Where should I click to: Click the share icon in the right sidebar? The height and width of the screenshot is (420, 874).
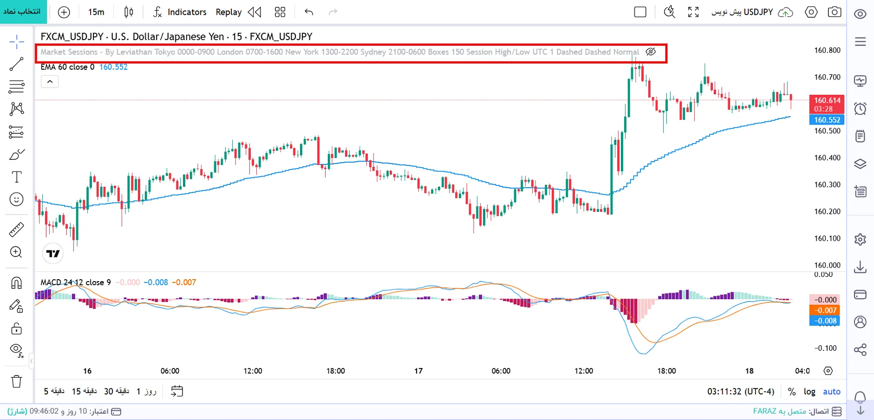pos(860,350)
